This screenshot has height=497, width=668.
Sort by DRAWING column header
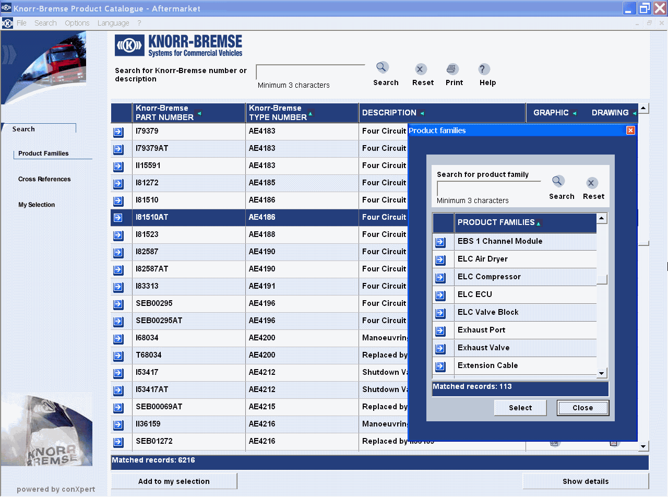(x=614, y=113)
